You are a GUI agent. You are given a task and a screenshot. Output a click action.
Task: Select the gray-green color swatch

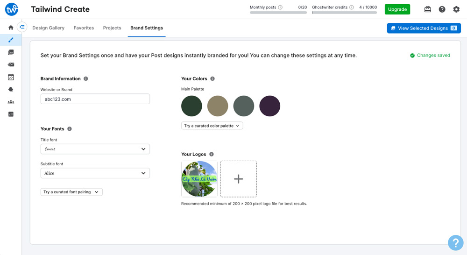point(244,106)
